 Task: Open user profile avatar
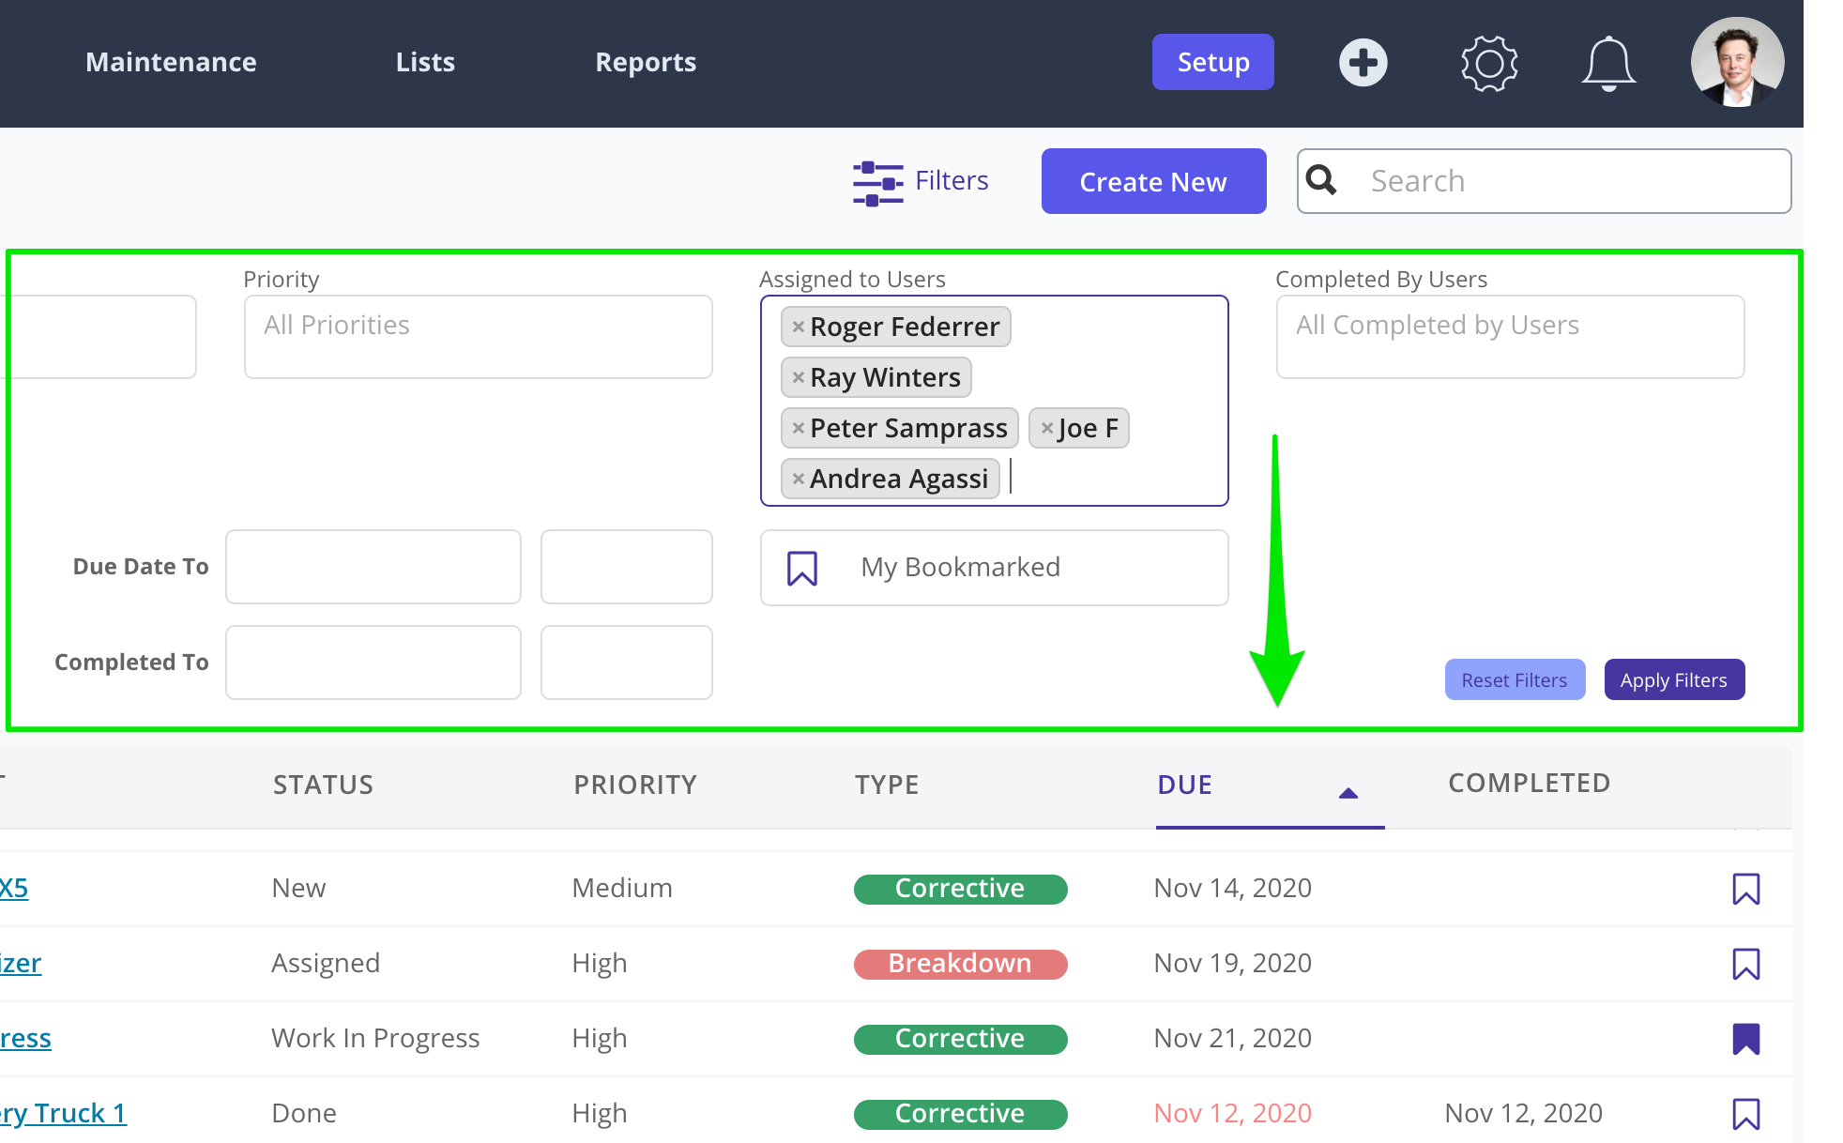pyautogui.click(x=1737, y=63)
